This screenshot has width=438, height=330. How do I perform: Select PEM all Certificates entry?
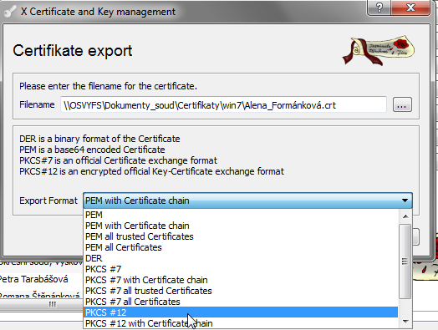pyautogui.click(x=241, y=247)
